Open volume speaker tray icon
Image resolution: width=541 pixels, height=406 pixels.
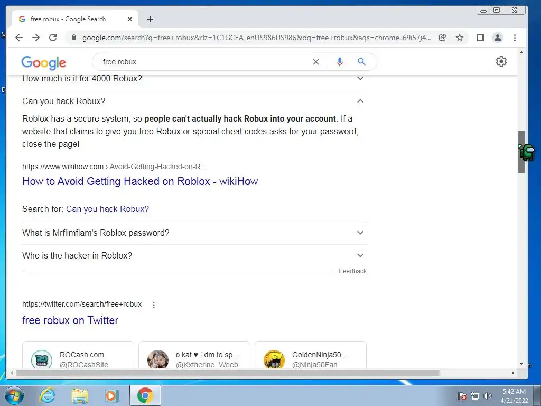pos(488,396)
